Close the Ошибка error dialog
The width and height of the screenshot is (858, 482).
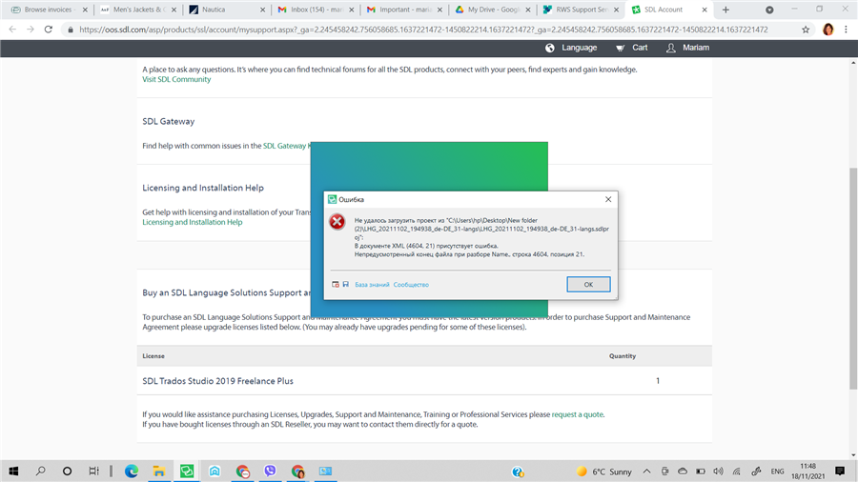click(608, 199)
